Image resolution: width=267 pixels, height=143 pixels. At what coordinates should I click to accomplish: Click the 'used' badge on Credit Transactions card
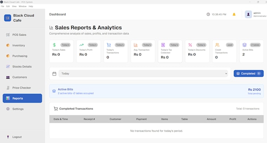[230, 45]
